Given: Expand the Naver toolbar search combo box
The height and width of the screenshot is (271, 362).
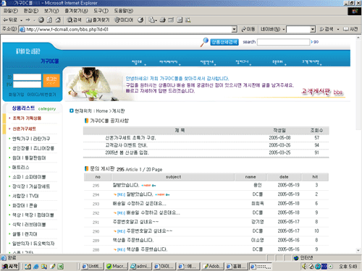Looking at the screenshot, I should point(313,30).
